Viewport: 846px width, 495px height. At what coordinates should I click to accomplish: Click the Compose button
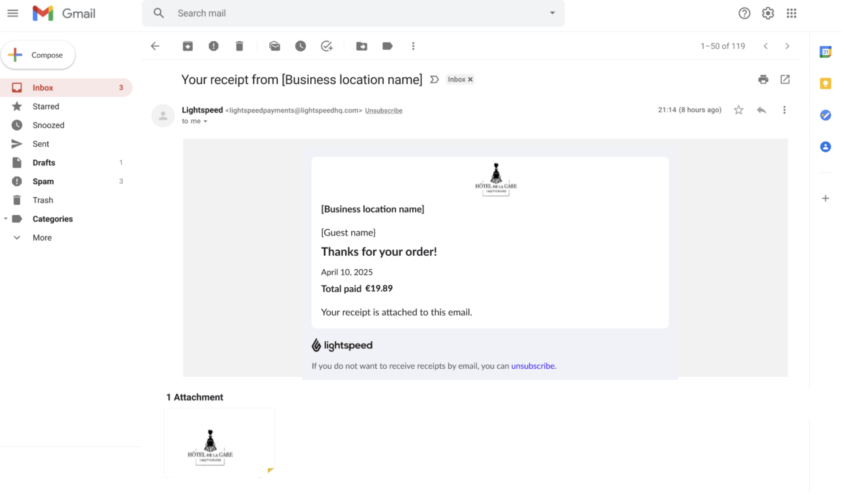pyautogui.click(x=38, y=55)
